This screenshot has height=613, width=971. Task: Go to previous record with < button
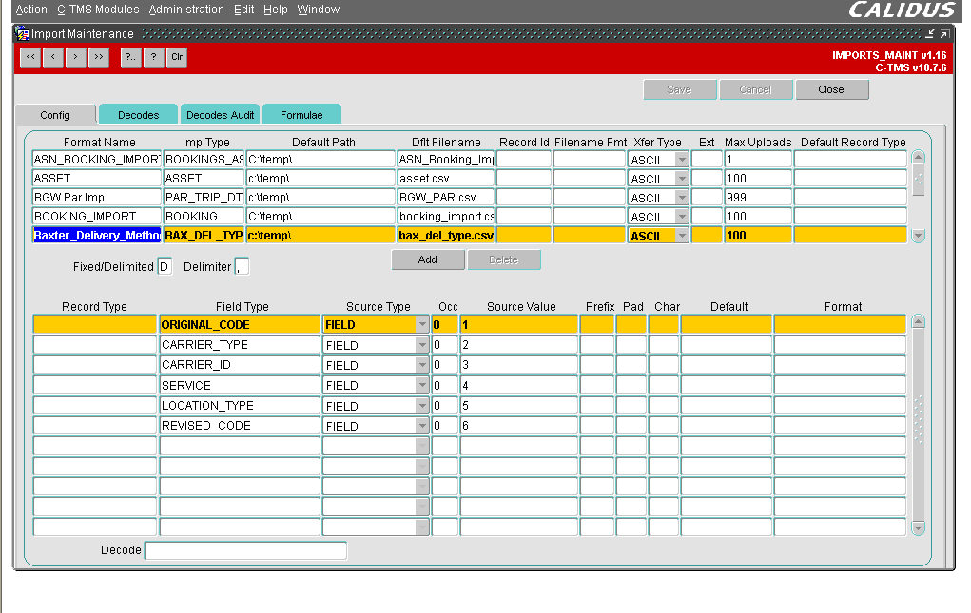pyautogui.click(x=53, y=58)
